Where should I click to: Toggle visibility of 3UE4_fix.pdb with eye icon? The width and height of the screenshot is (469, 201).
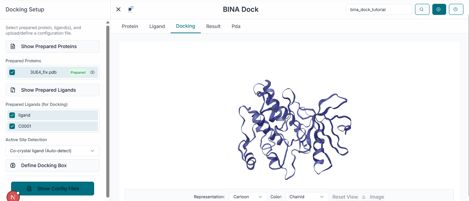(x=92, y=72)
